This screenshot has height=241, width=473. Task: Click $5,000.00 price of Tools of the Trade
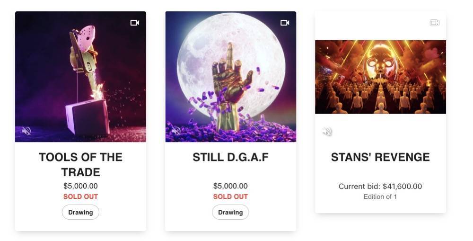point(80,186)
